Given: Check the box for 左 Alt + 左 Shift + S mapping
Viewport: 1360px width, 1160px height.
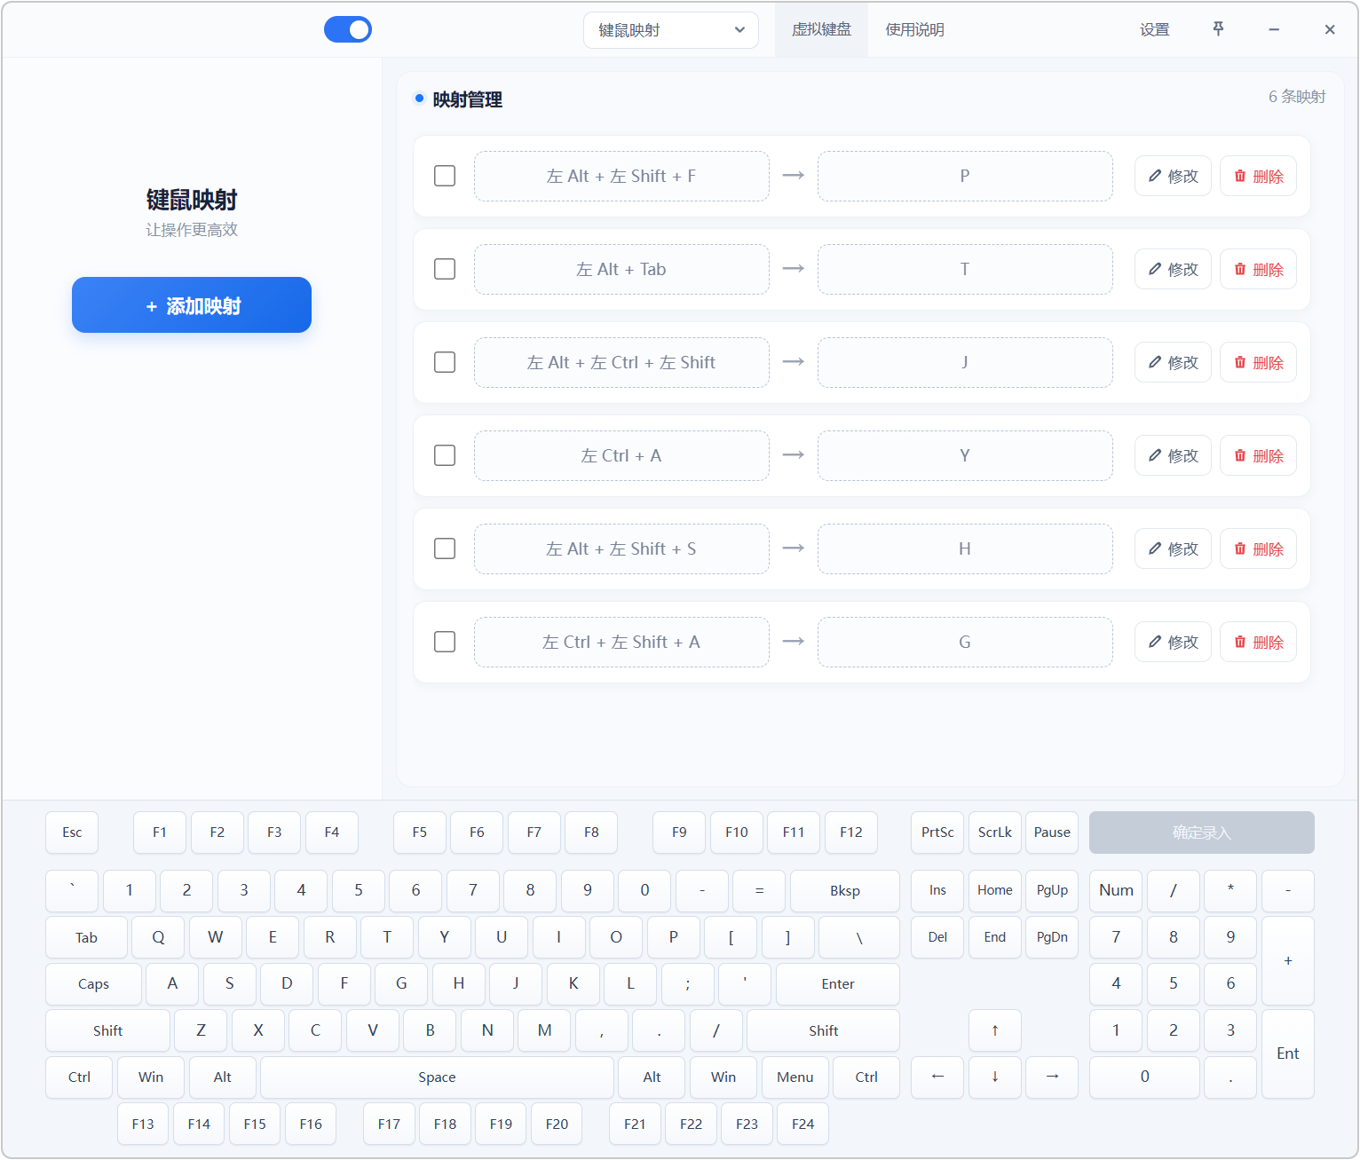Looking at the screenshot, I should (445, 548).
